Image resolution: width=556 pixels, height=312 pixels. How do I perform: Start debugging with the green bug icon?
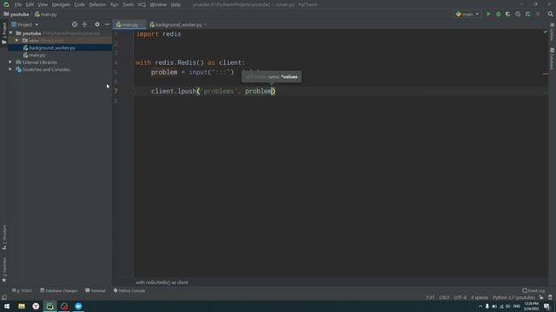[498, 14]
